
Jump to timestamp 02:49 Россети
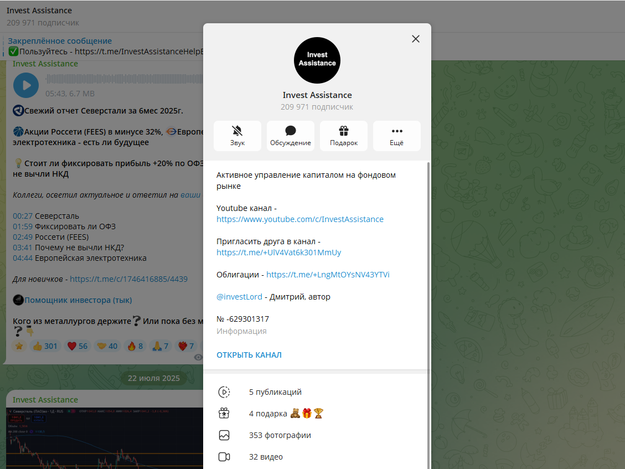pos(23,237)
